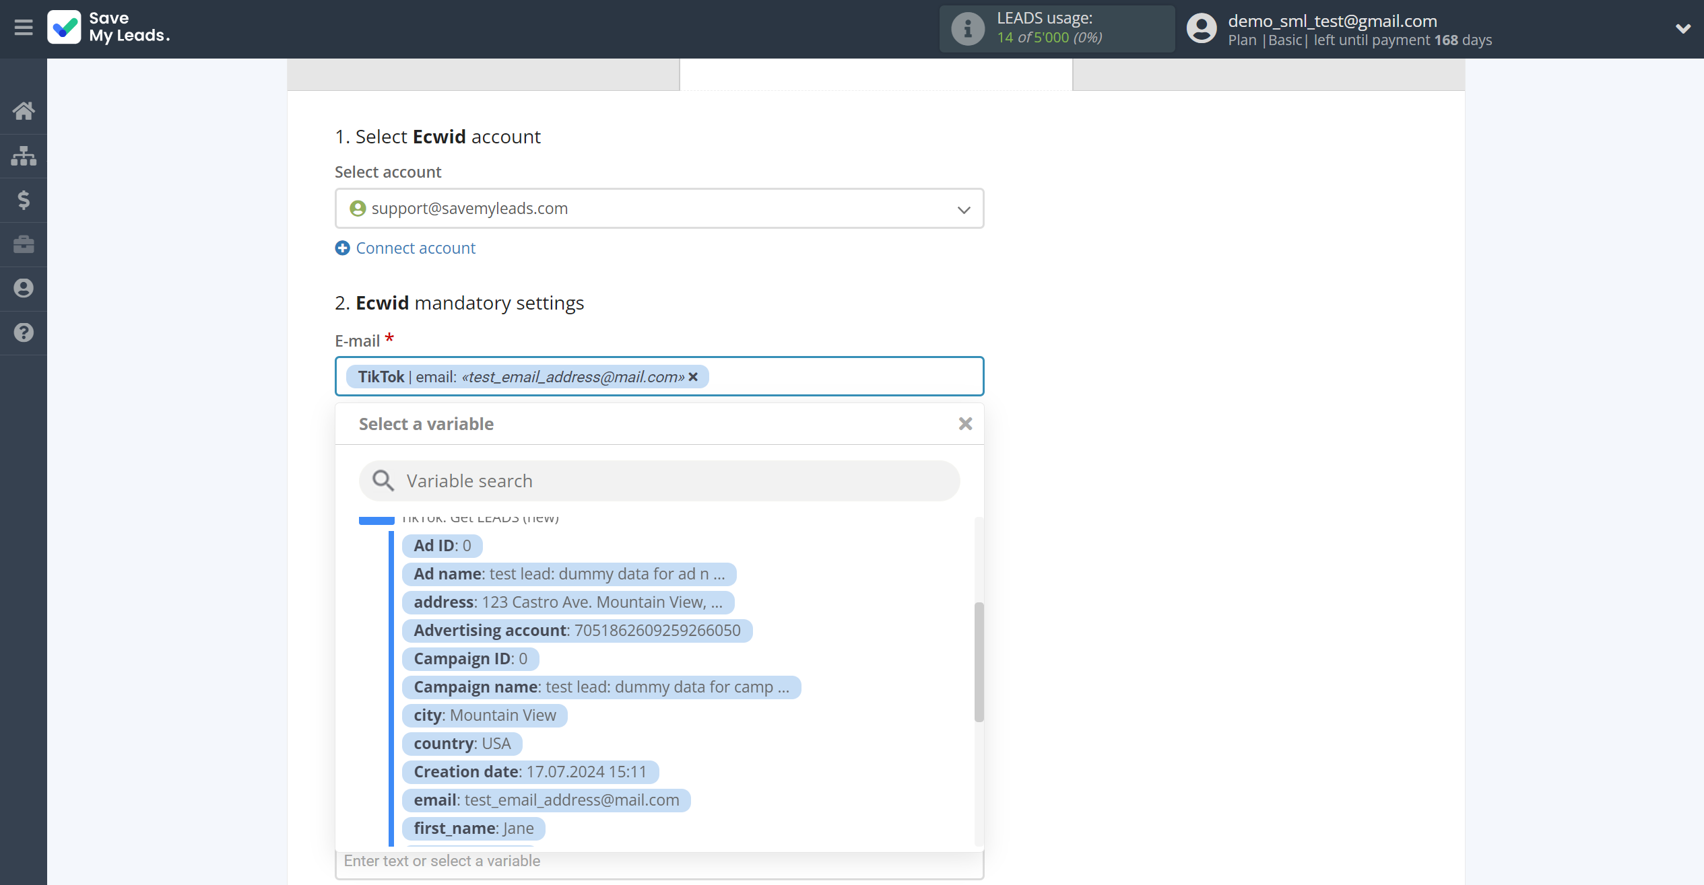
Task: Click the Save My Leads logo
Action: pos(108,28)
